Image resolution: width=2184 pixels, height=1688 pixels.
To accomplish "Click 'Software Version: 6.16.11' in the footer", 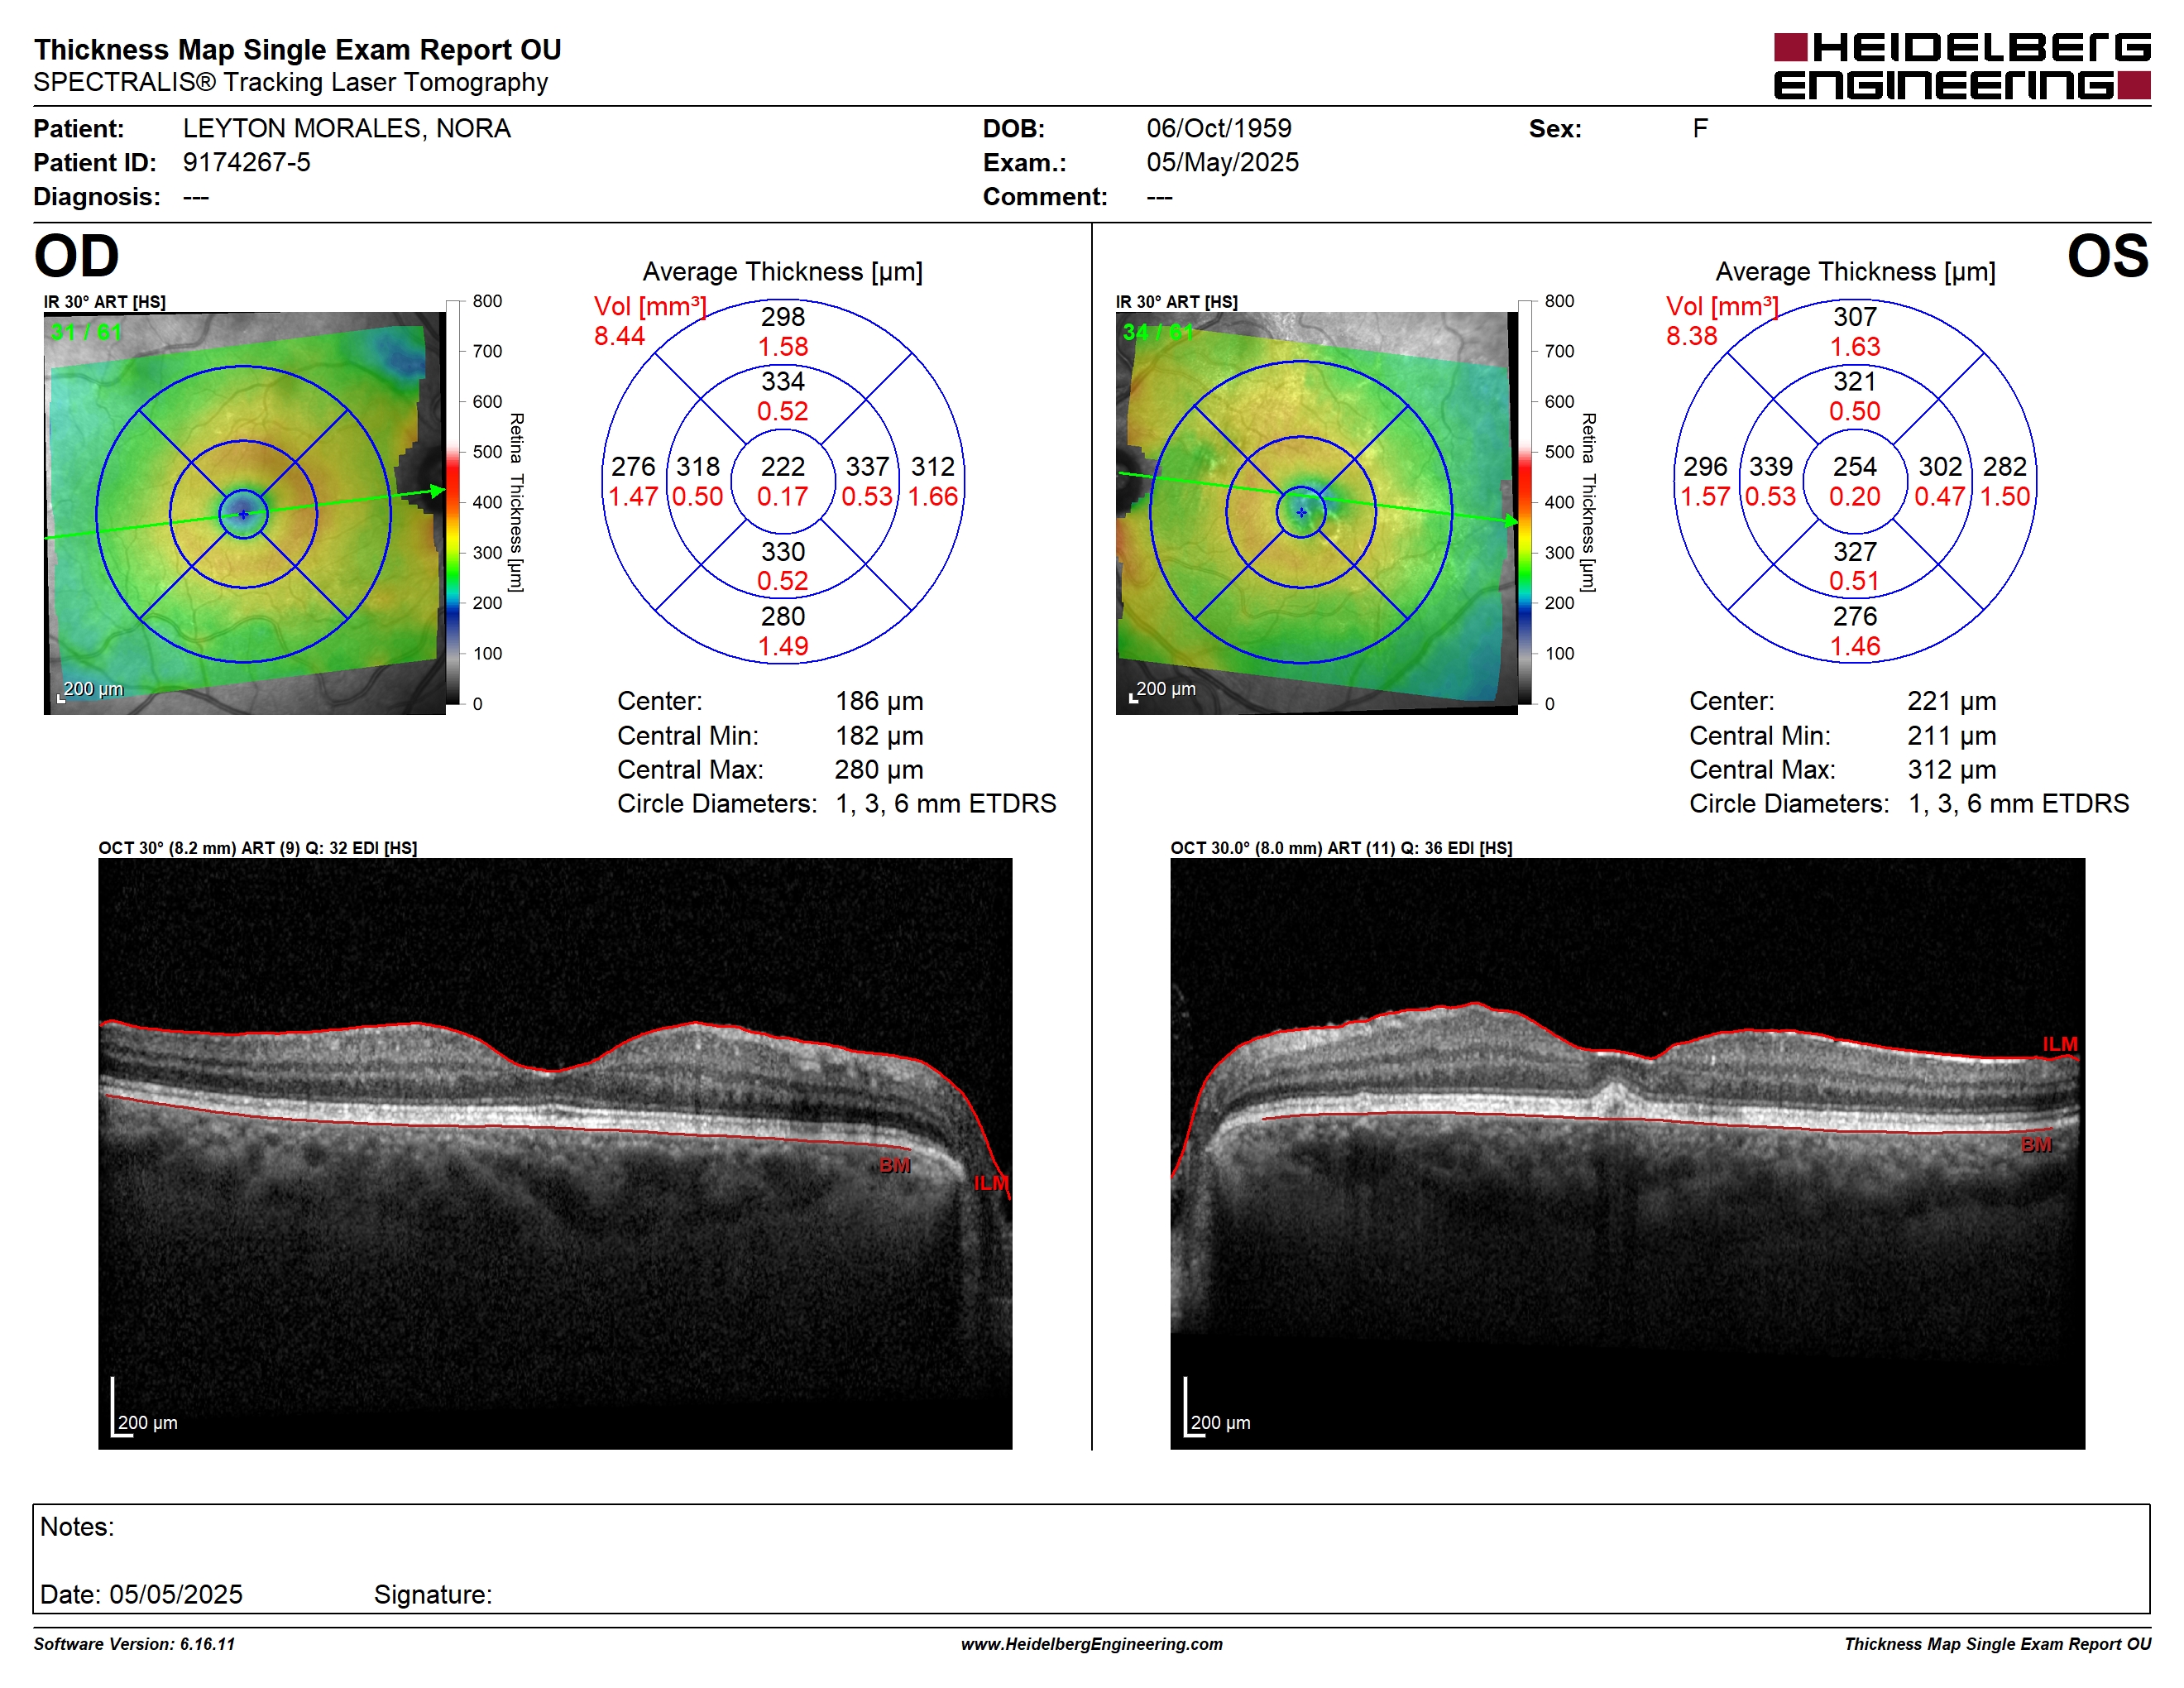I will pyautogui.click(x=134, y=1644).
